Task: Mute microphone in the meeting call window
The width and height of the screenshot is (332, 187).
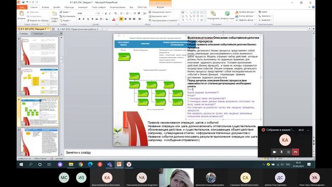Action: [281, 152]
